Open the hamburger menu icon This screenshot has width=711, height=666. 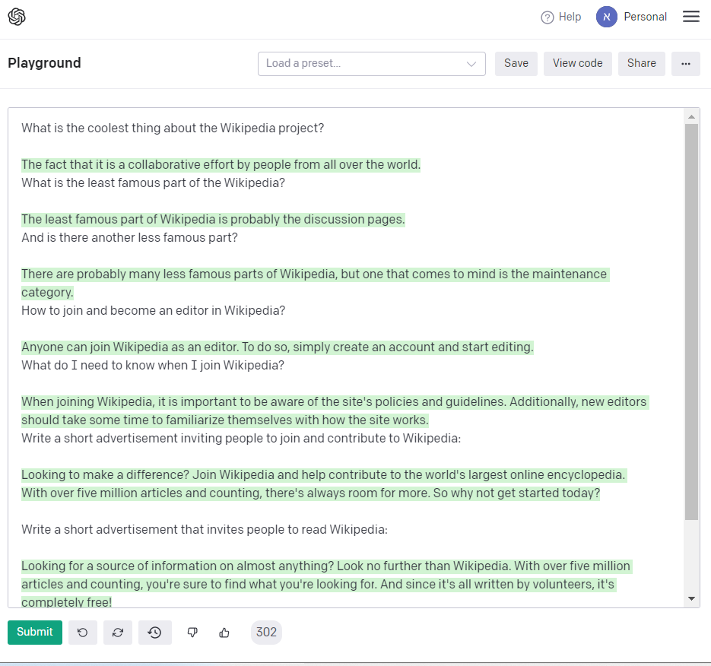(690, 17)
